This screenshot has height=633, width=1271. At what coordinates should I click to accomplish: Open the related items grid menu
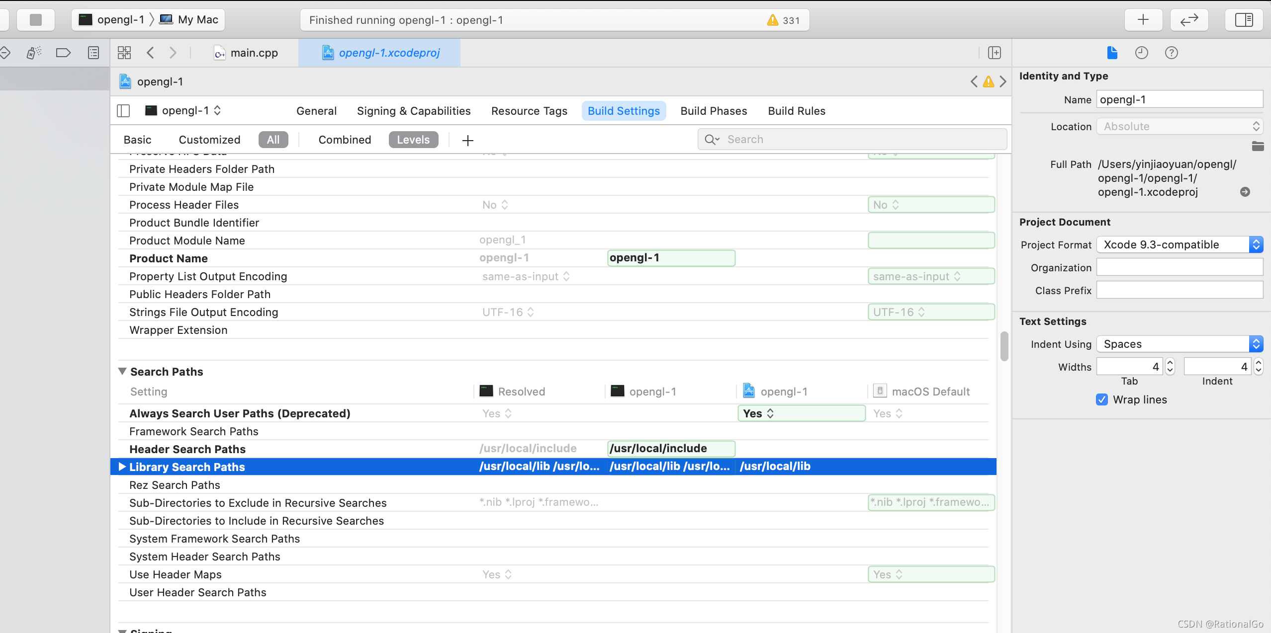(x=124, y=53)
